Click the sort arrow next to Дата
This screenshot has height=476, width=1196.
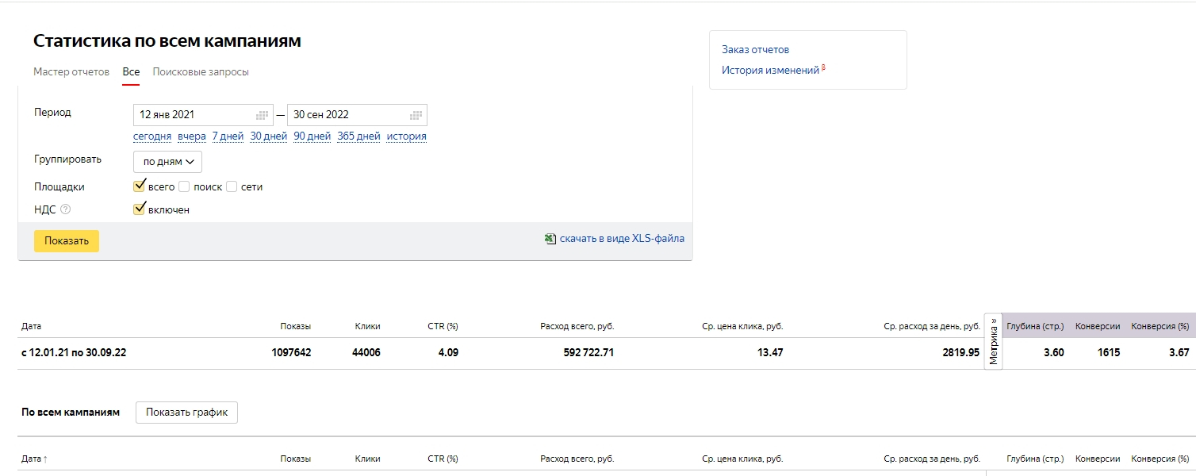coord(45,459)
